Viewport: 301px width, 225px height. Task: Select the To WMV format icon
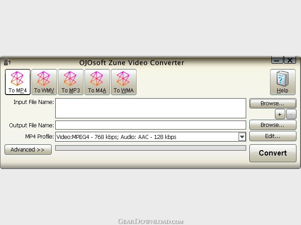click(x=44, y=82)
